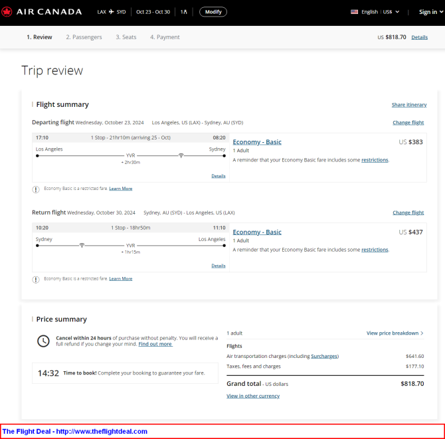This screenshot has height=439, width=445.
Task: Click restrictions link in return fare reminder
Action: point(375,250)
